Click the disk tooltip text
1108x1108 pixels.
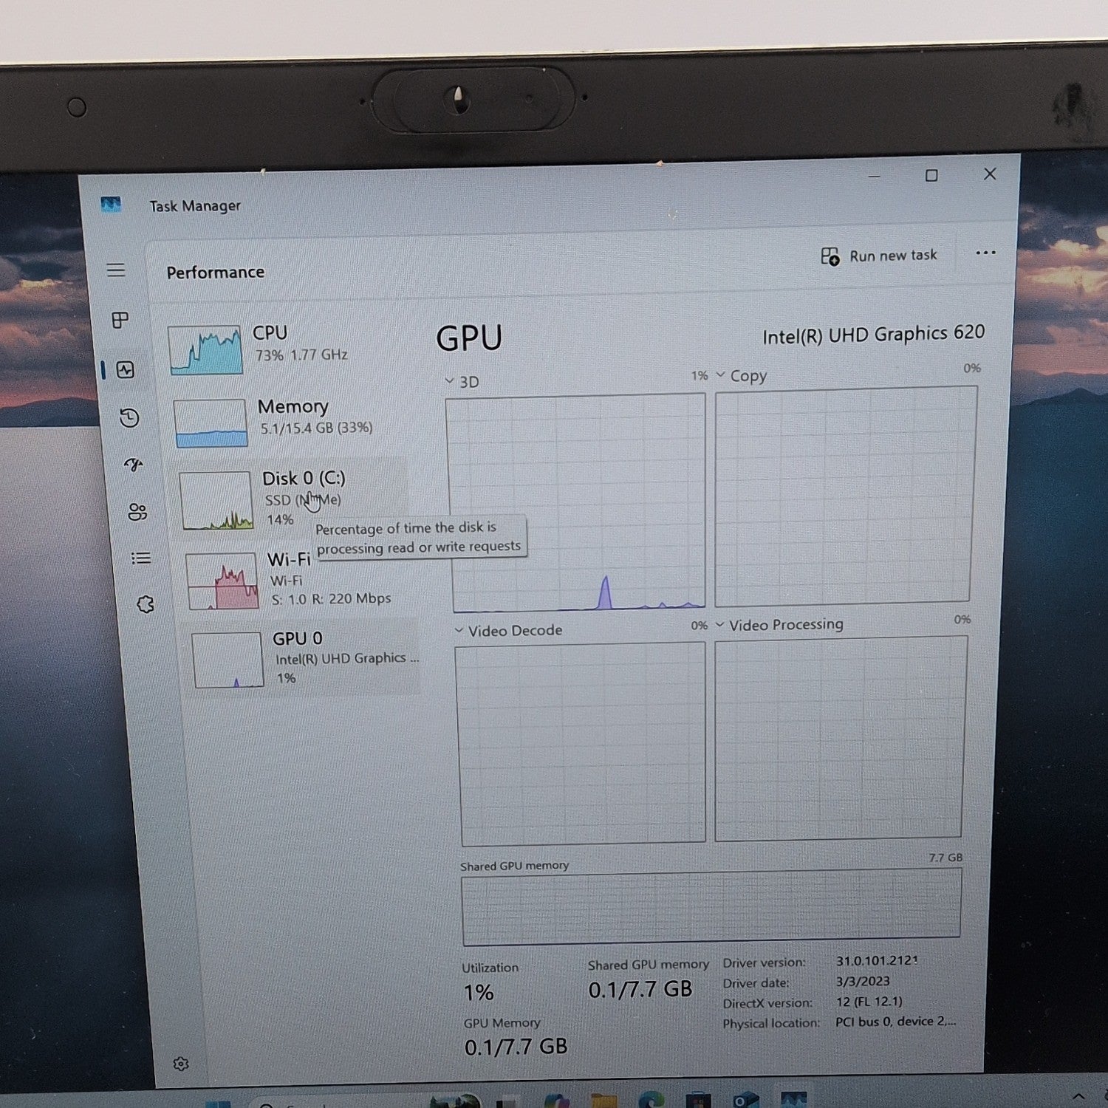tap(419, 537)
